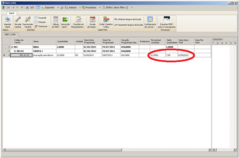Viewport: 239px width, 158px height.
Task: Click Exportar PERT para o Cronograma
Action: point(167,22)
